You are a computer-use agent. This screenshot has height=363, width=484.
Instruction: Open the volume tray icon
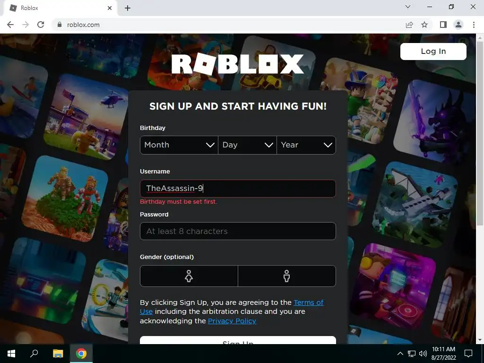pyautogui.click(x=423, y=354)
